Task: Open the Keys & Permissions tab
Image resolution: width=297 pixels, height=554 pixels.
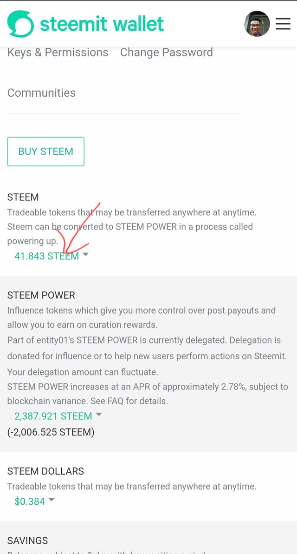Action: (x=58, y=53)
